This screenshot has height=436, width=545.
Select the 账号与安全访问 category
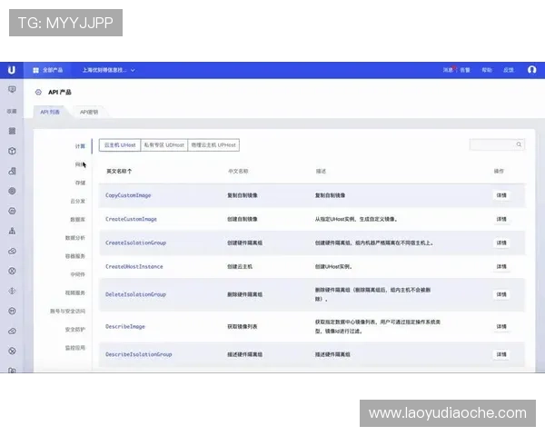pyautogui.click(x=68, y=312)
